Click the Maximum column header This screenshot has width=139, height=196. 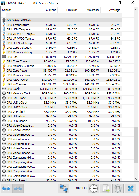pyautogui.click(x=90, y=10)
